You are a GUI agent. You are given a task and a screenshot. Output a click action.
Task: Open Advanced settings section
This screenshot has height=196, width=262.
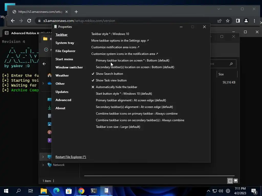pyautogui.click(x=63, y=100)
